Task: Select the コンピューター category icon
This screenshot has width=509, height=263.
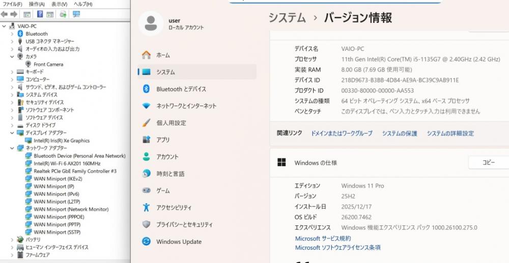Action: (20, 79)
